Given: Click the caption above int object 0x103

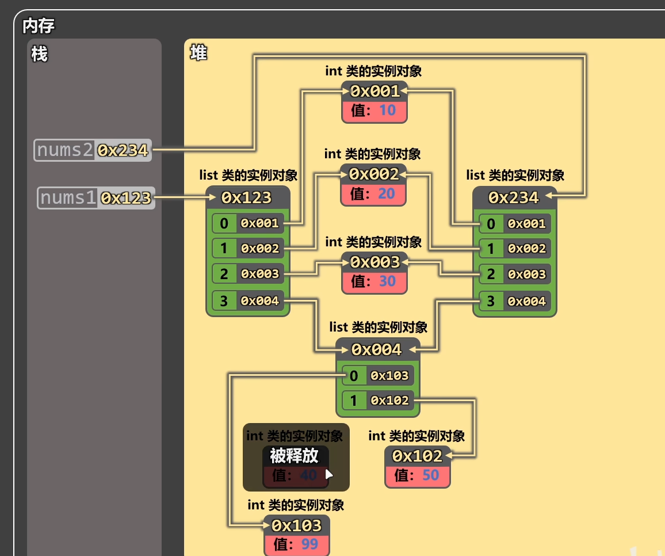Looking at the screenshot, I should [296, 505].
